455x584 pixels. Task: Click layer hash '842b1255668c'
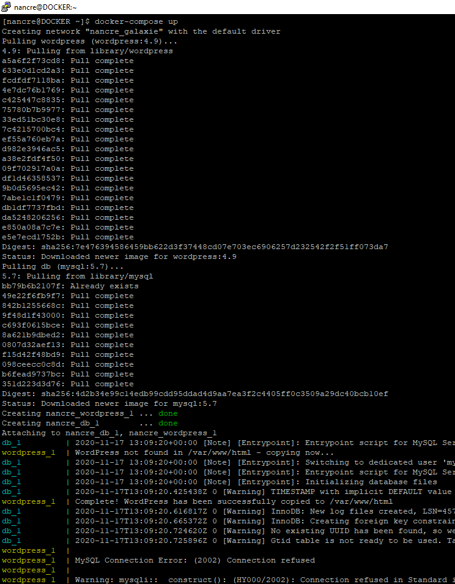31,305
